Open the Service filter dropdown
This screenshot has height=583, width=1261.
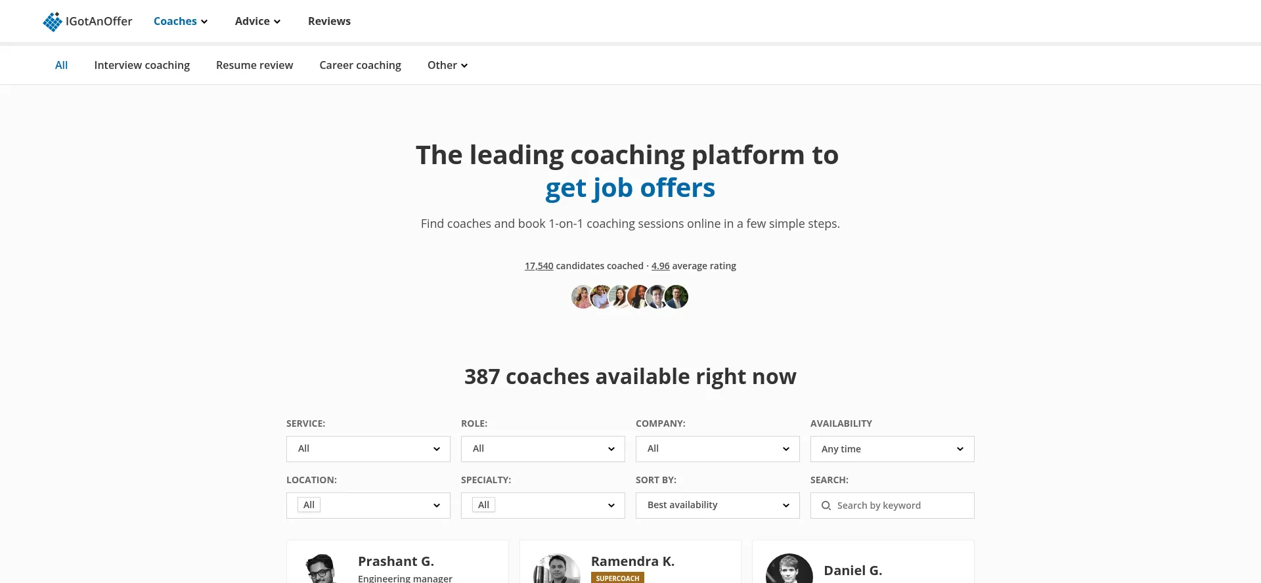pos(368,449)
